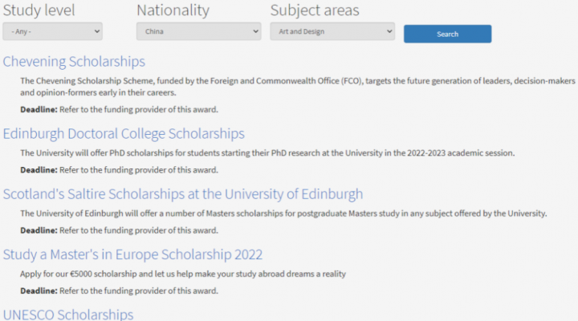Viewport: 578px width, 321px height.
Task: Click the Masters scholarships description for Saltire
Action: pos(283,213)
